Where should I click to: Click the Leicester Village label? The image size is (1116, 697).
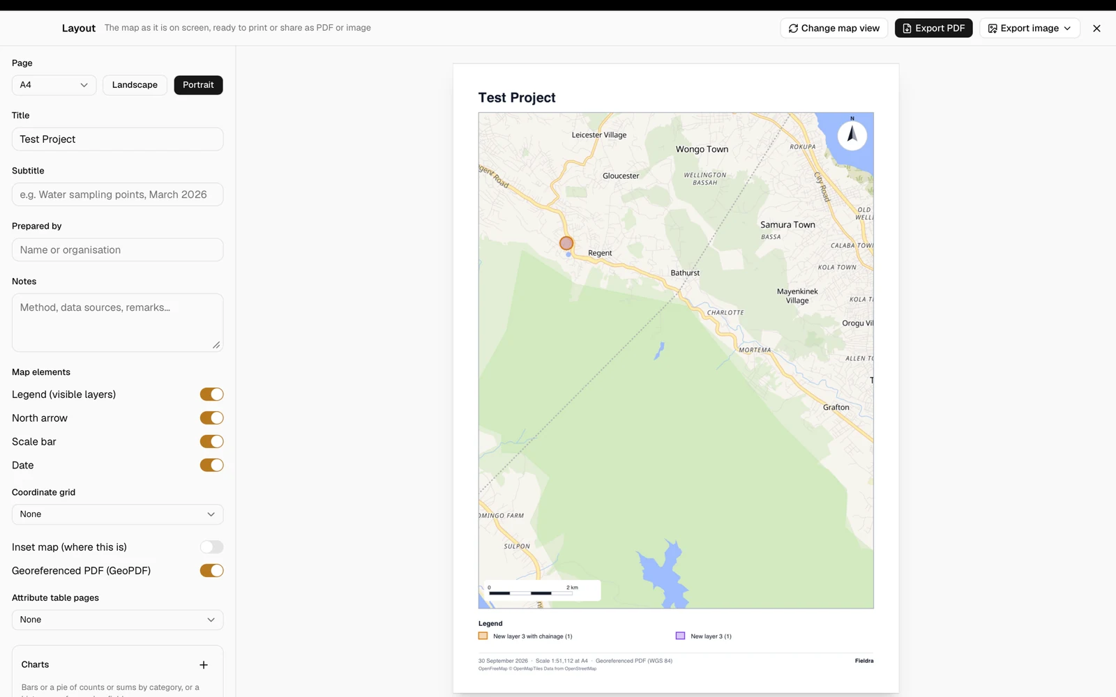pos(599,135)
